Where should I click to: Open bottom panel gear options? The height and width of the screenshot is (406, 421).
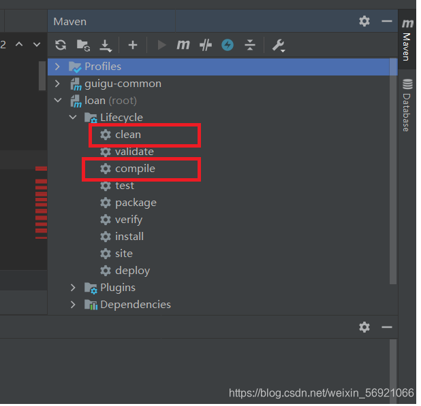point(364,327)
